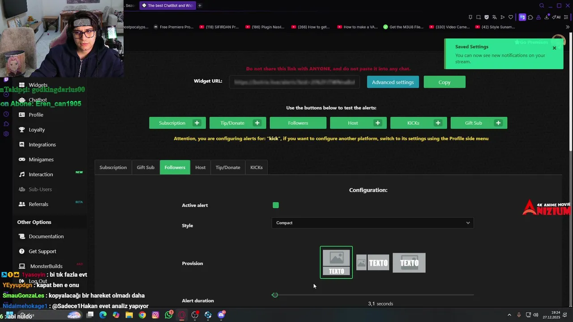Click the snapshot capture icon in the address bar

[x=479, y=17]
